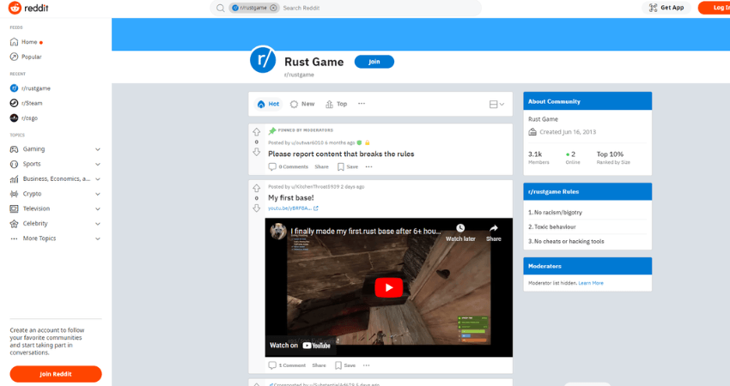Click the Learn More moderators link
Viewport: 730px width, 386px height.
[591, 283]
